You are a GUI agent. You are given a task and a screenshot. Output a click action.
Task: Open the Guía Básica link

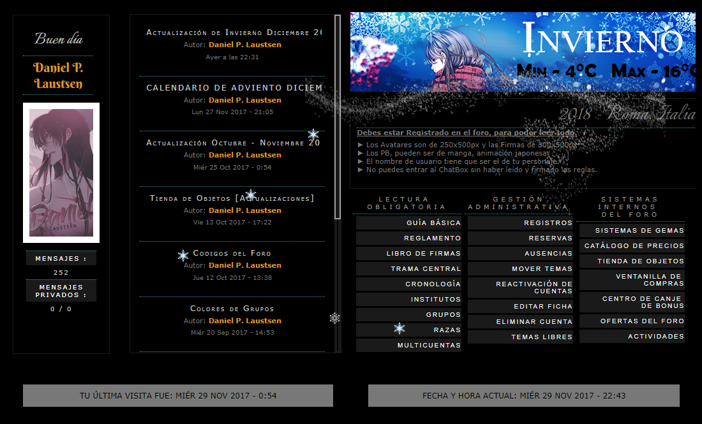408,223
